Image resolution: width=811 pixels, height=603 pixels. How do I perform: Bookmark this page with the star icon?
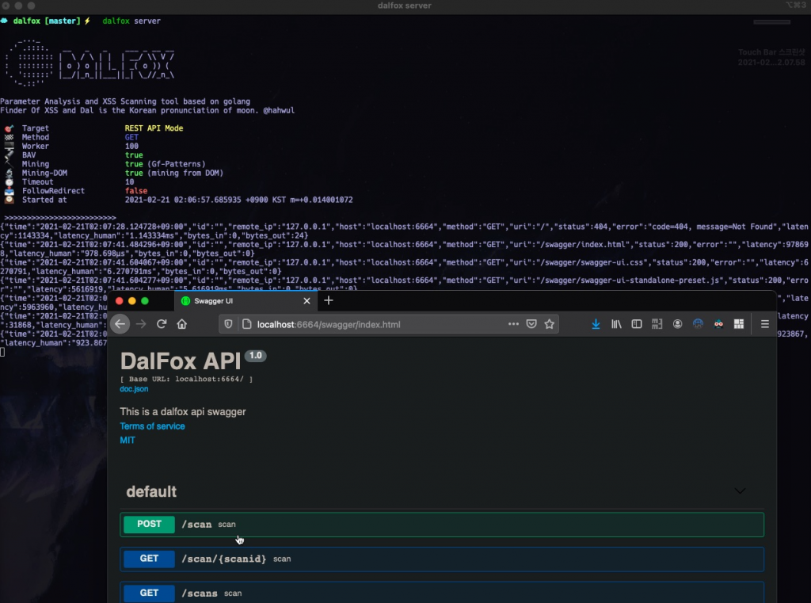click(549, 324)
